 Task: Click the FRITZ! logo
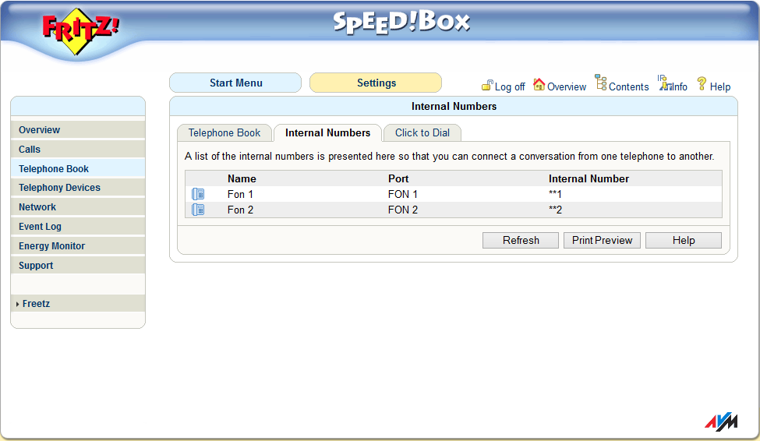(x=81, y=31)
